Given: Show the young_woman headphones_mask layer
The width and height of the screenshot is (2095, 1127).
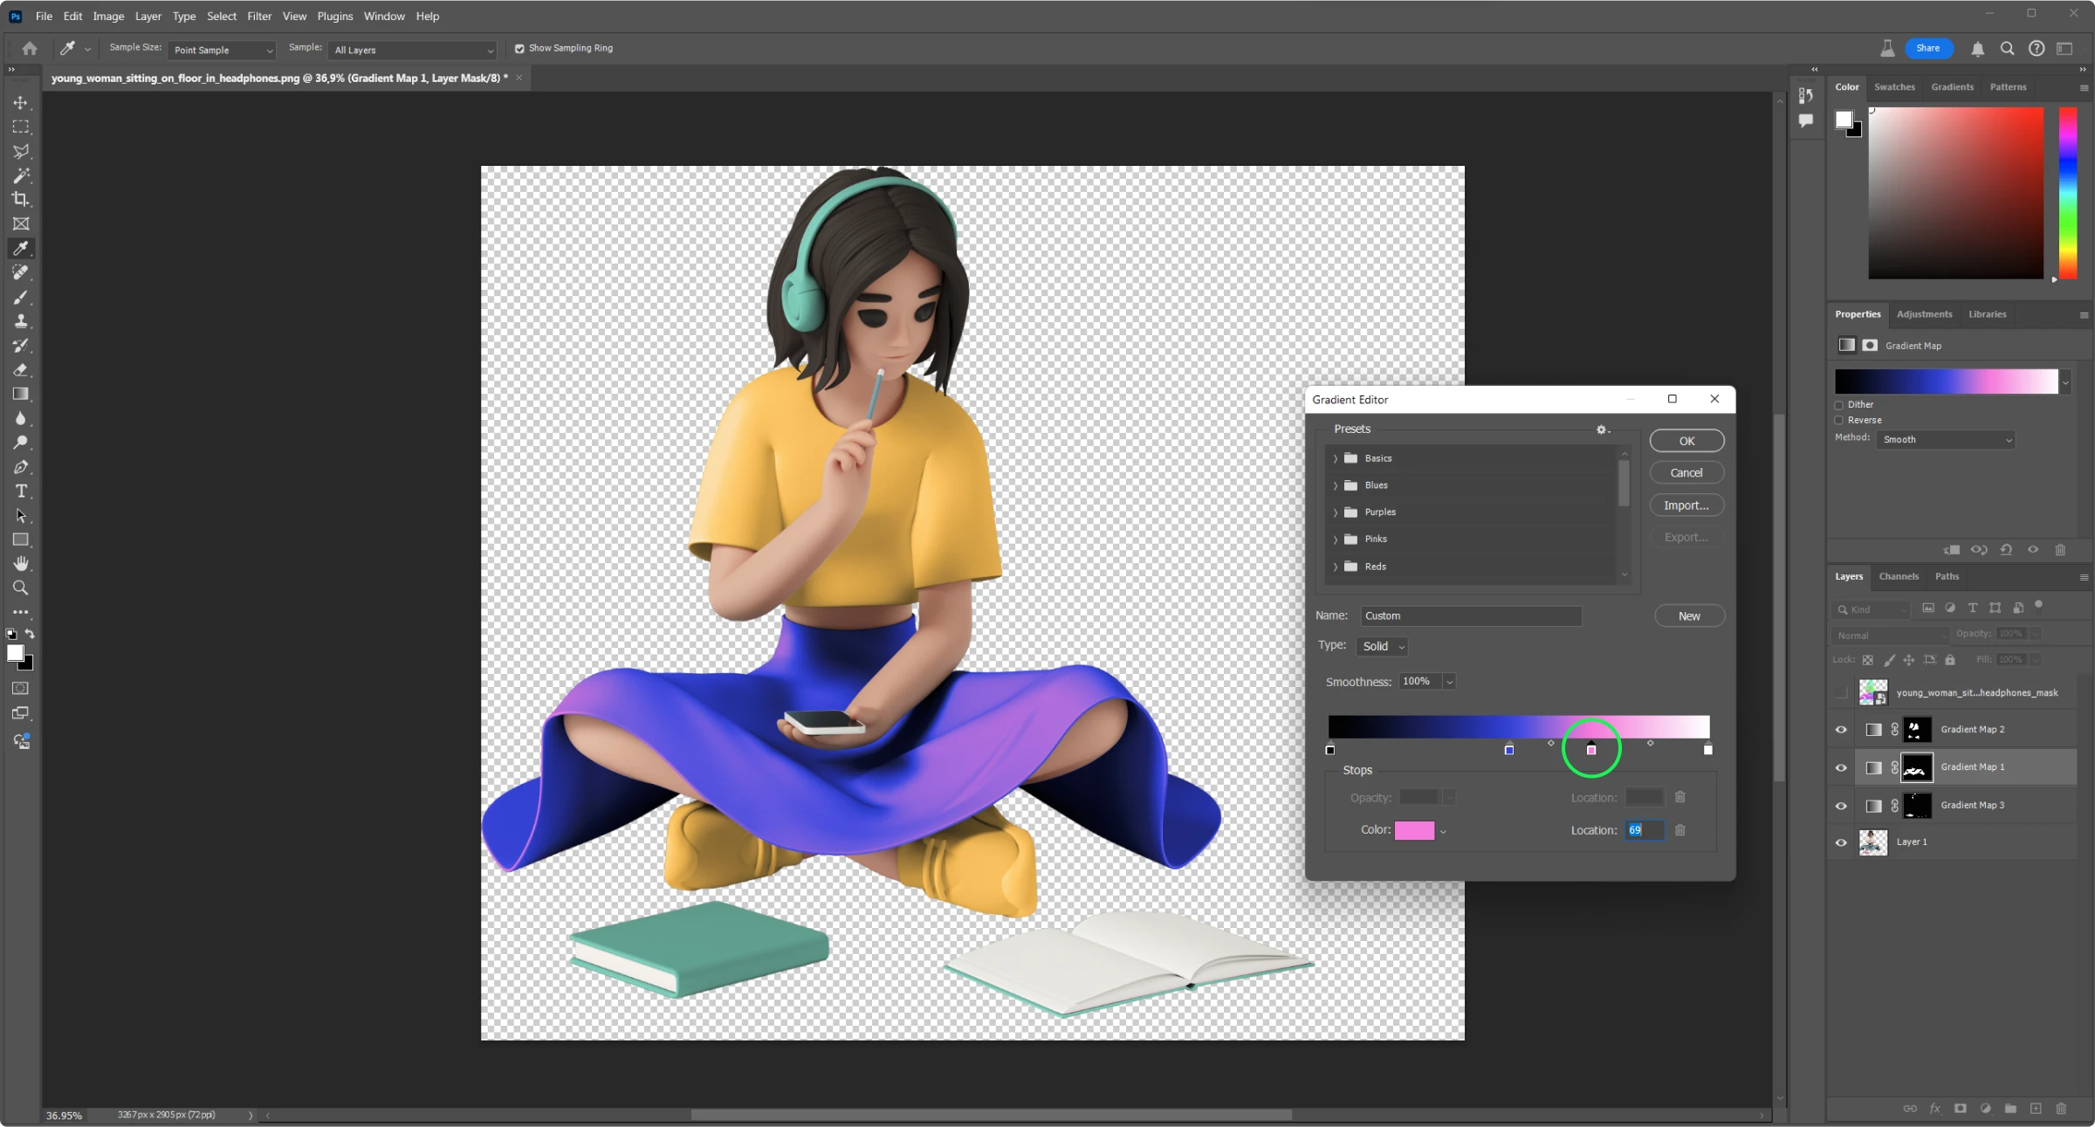Looking at the screenshot, I should click(x=1841, y=693).
